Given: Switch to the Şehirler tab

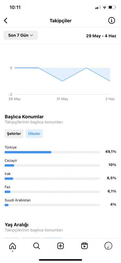Looking at the screenshot, I should pyautogui.click(x=14, y=134).
